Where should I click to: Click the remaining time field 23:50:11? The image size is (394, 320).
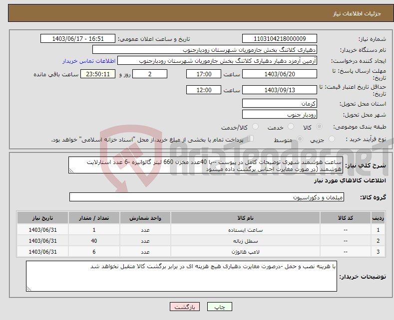(x=98, y=74)
